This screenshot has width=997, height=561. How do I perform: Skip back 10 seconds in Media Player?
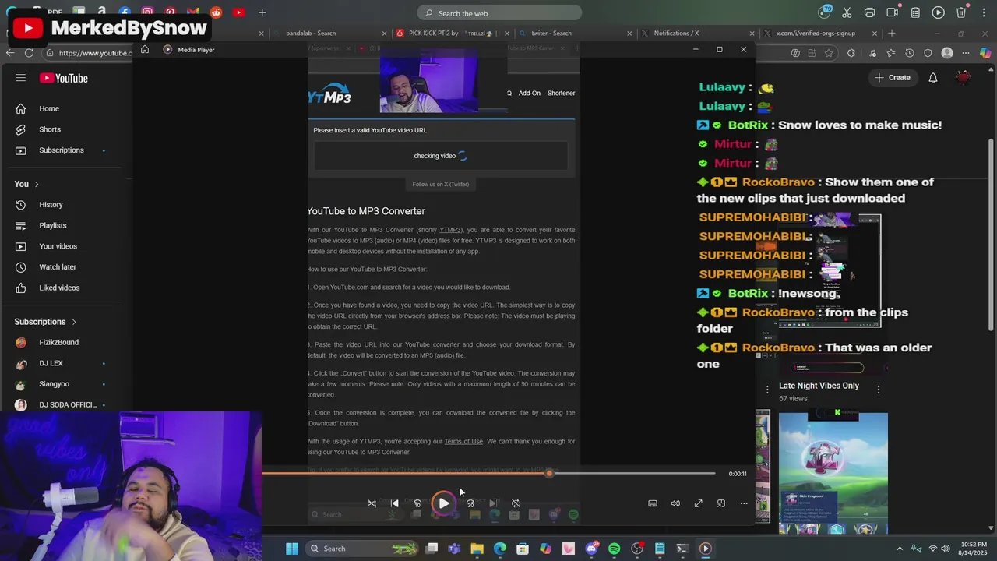[x=417, y=503]
